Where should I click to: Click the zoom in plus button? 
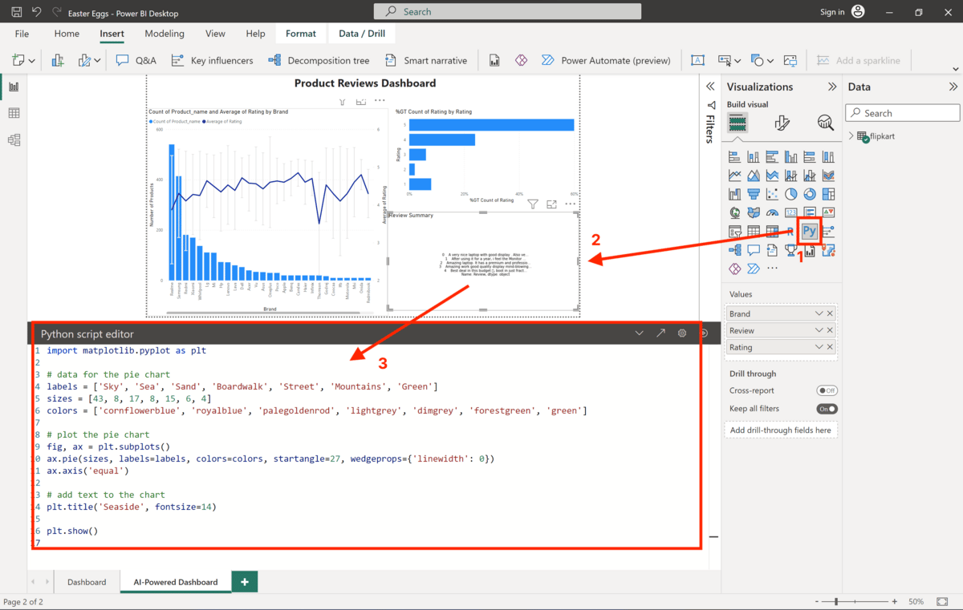pos(894,601)
